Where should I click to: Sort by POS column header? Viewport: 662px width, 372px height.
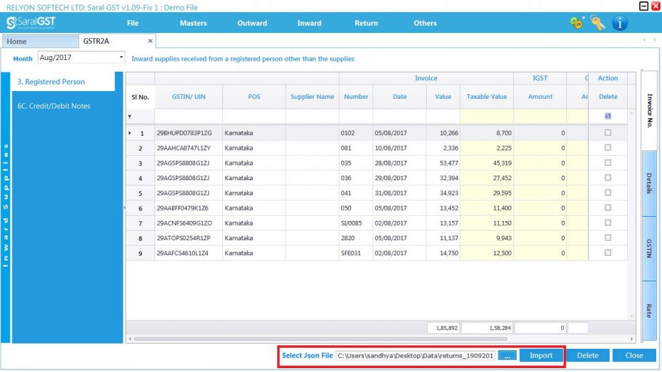254,97
